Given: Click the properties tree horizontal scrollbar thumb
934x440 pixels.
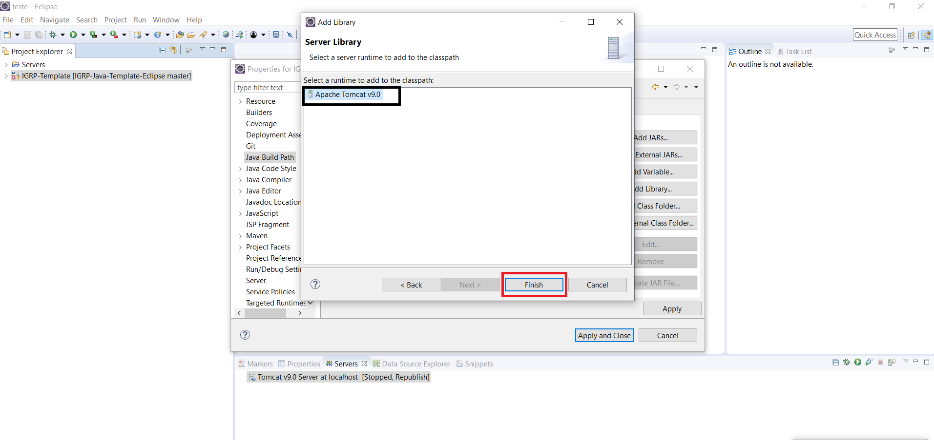Looking at the screenshot, I should click(x=265, y=313).
